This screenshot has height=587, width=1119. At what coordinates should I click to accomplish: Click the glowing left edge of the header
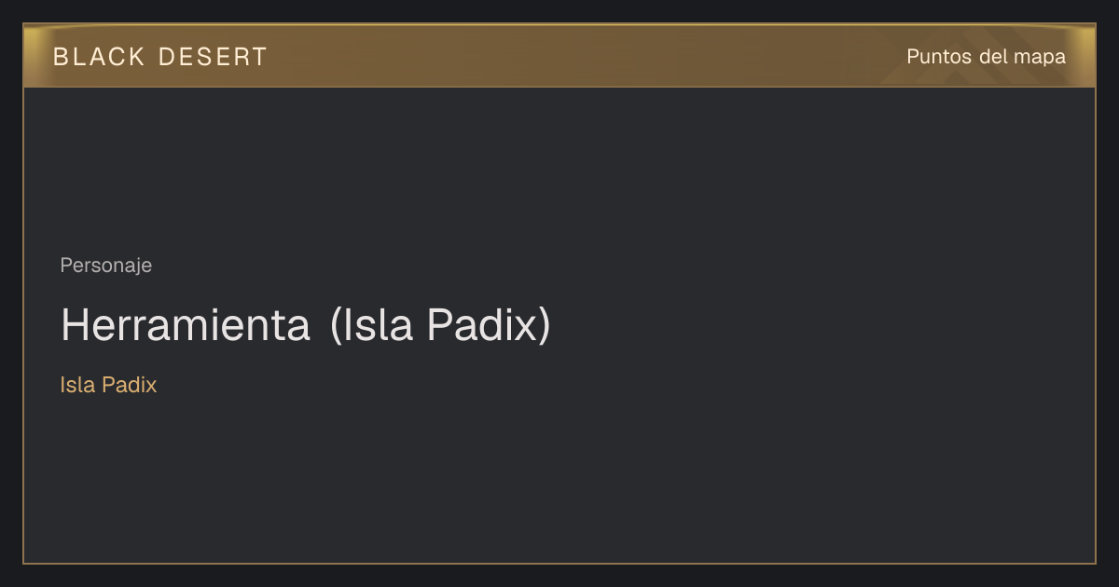point(35,56)
